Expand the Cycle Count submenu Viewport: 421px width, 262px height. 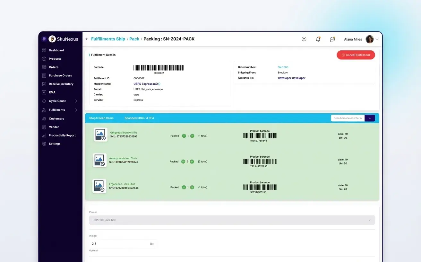coord(76,101)
